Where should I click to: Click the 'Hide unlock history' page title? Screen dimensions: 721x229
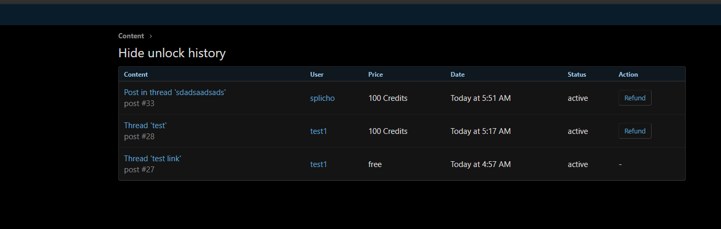(172, 53)
